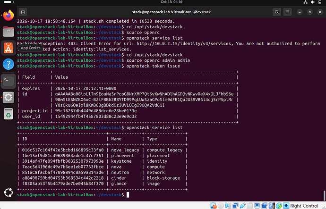Open a new terminal tab
This screenshot has width=326, height=209.
[x=23, y=12]
